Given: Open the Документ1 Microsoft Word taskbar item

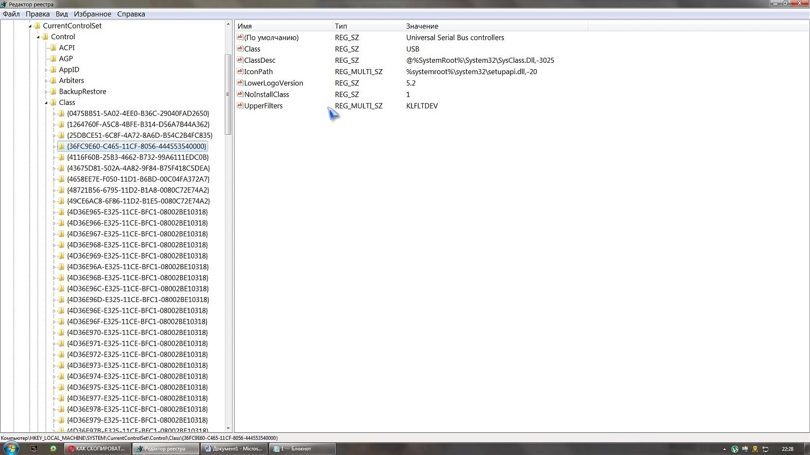Looking at the screenshot, I should click(234, 449).
